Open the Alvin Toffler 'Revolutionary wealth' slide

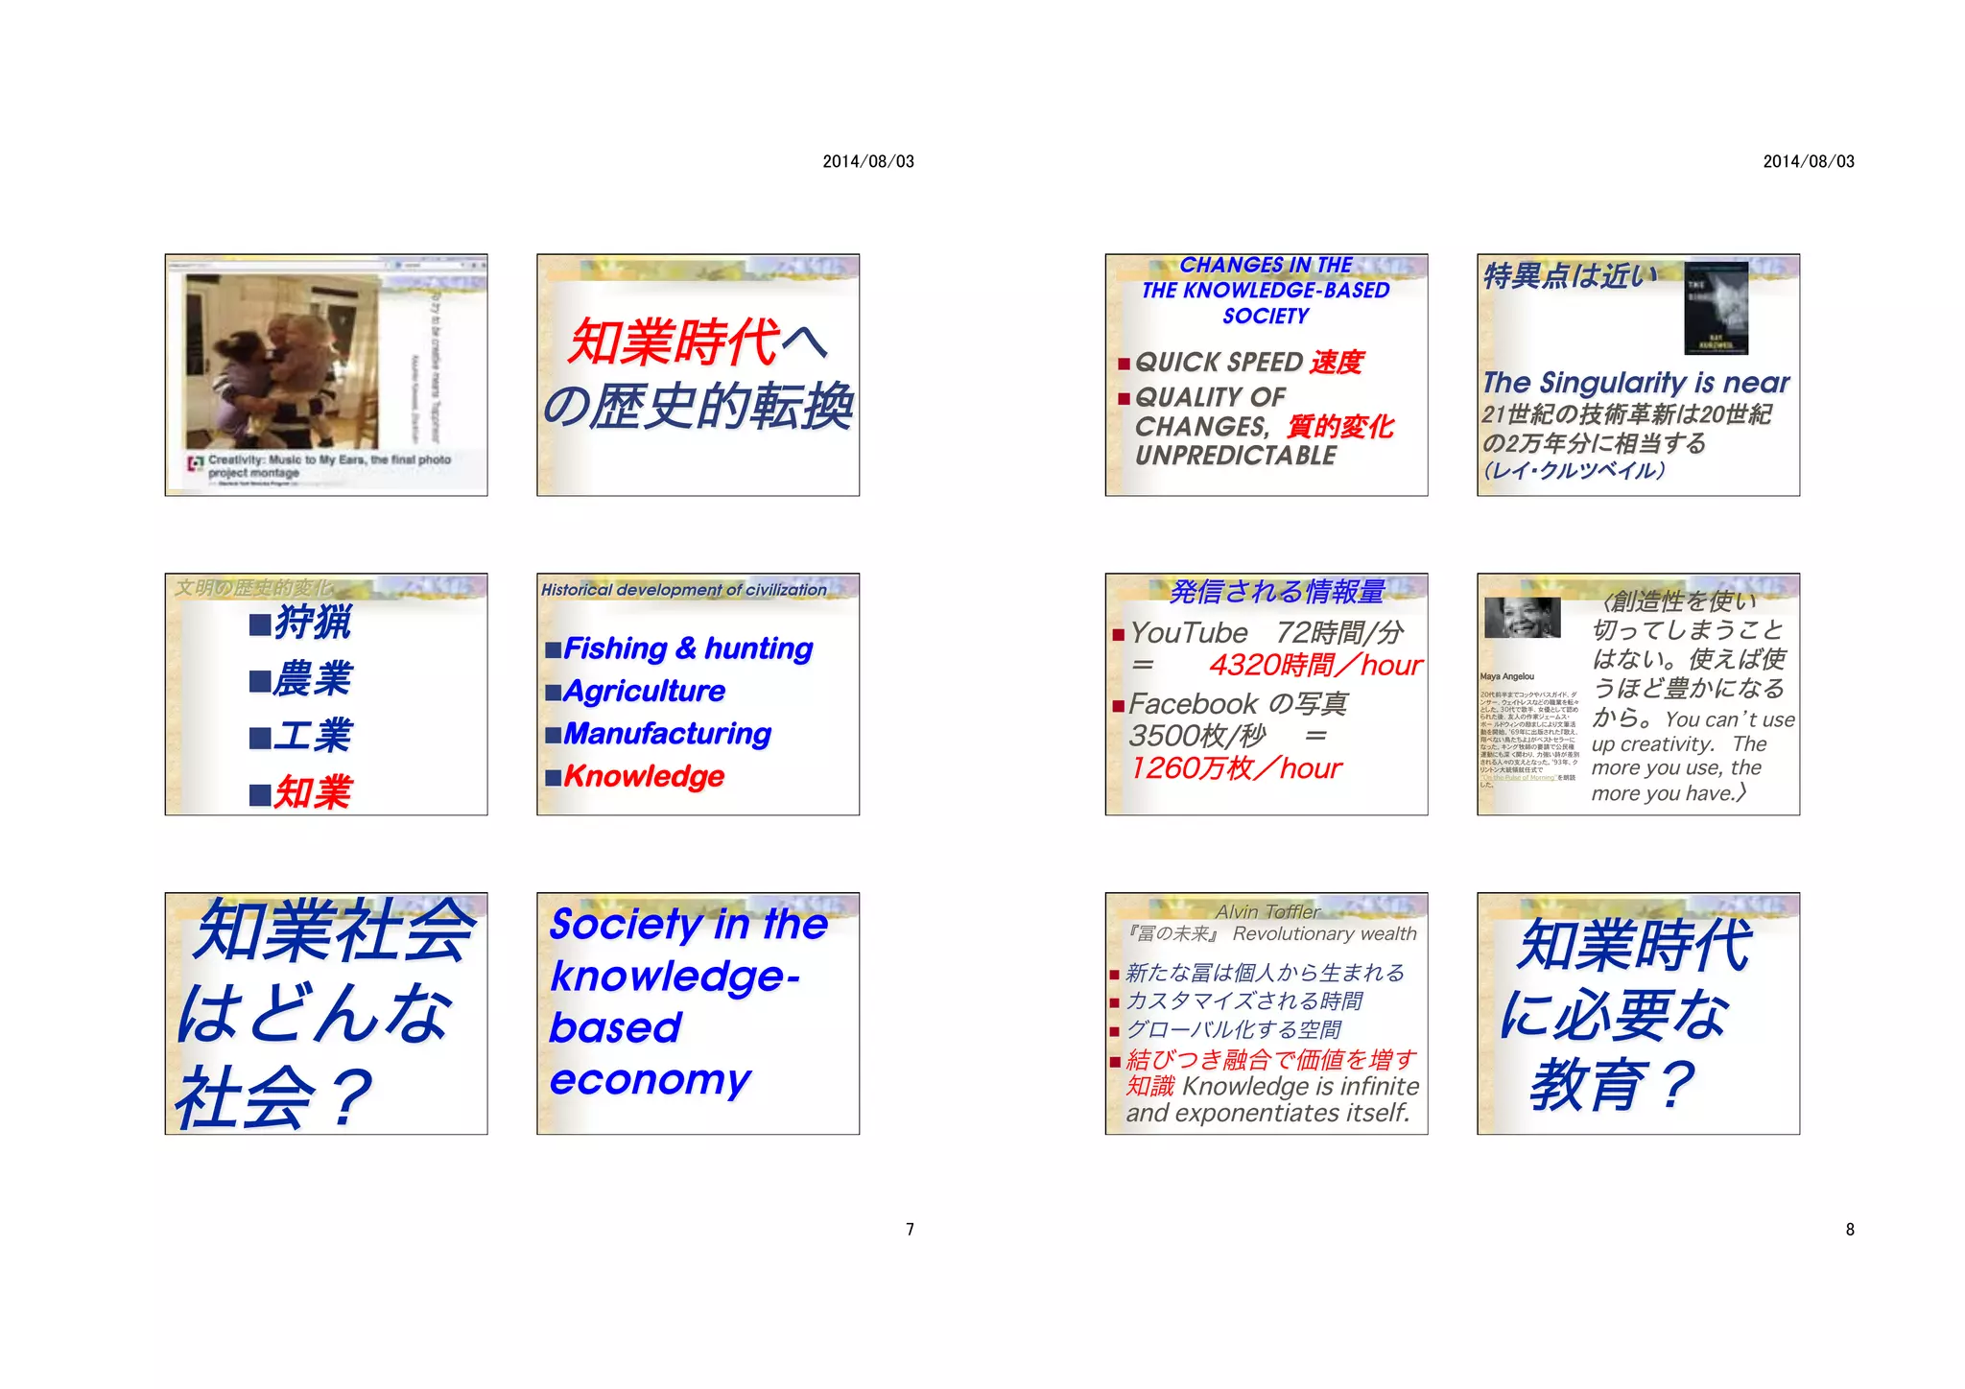click(x=1267, y=1014)
